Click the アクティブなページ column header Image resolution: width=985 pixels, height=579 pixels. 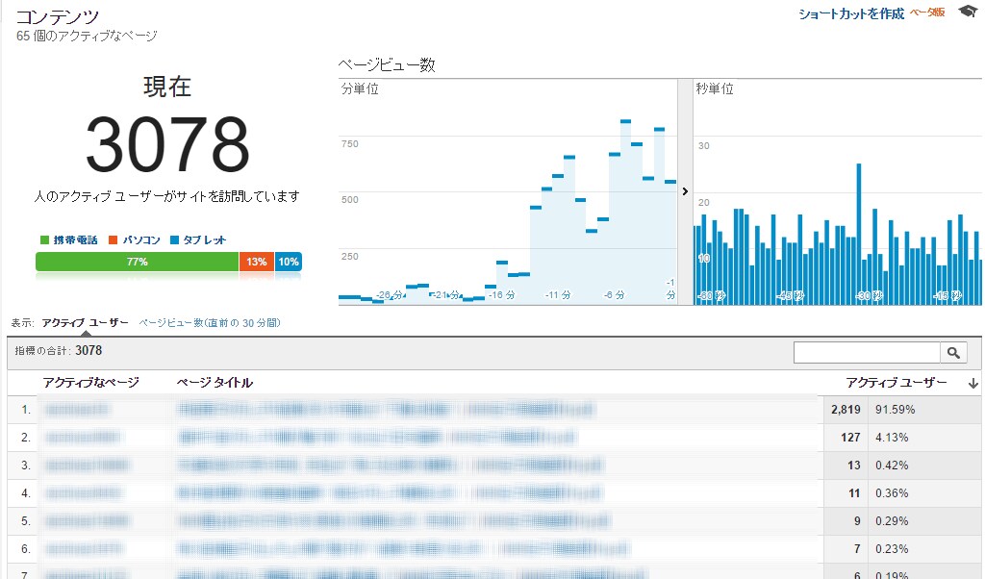click(x=91, y=383)
